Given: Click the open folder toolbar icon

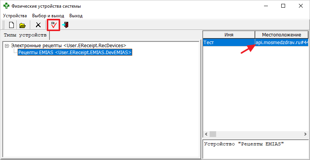Looking at the screenshot, I should [x=23, y=25].
